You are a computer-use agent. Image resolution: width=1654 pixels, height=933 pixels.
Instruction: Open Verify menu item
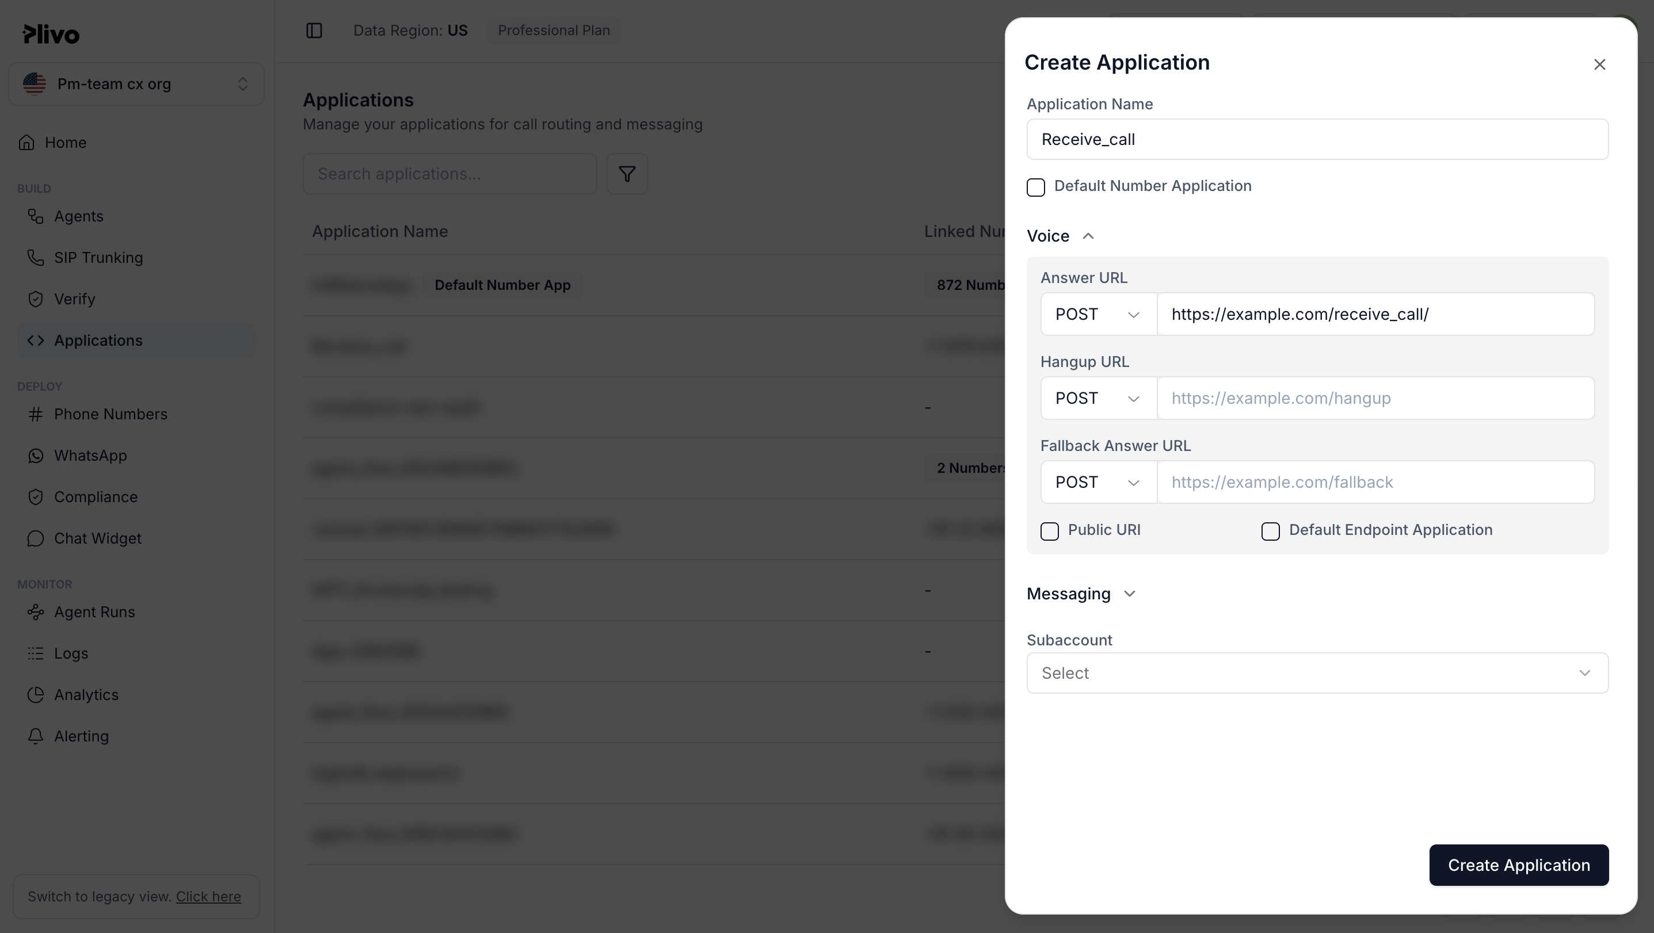click(x=136, y=299)
